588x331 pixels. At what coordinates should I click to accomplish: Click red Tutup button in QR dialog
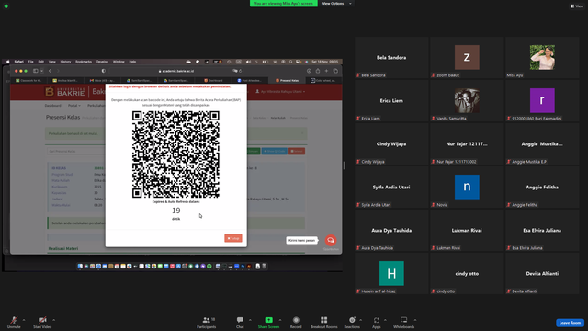233,238
